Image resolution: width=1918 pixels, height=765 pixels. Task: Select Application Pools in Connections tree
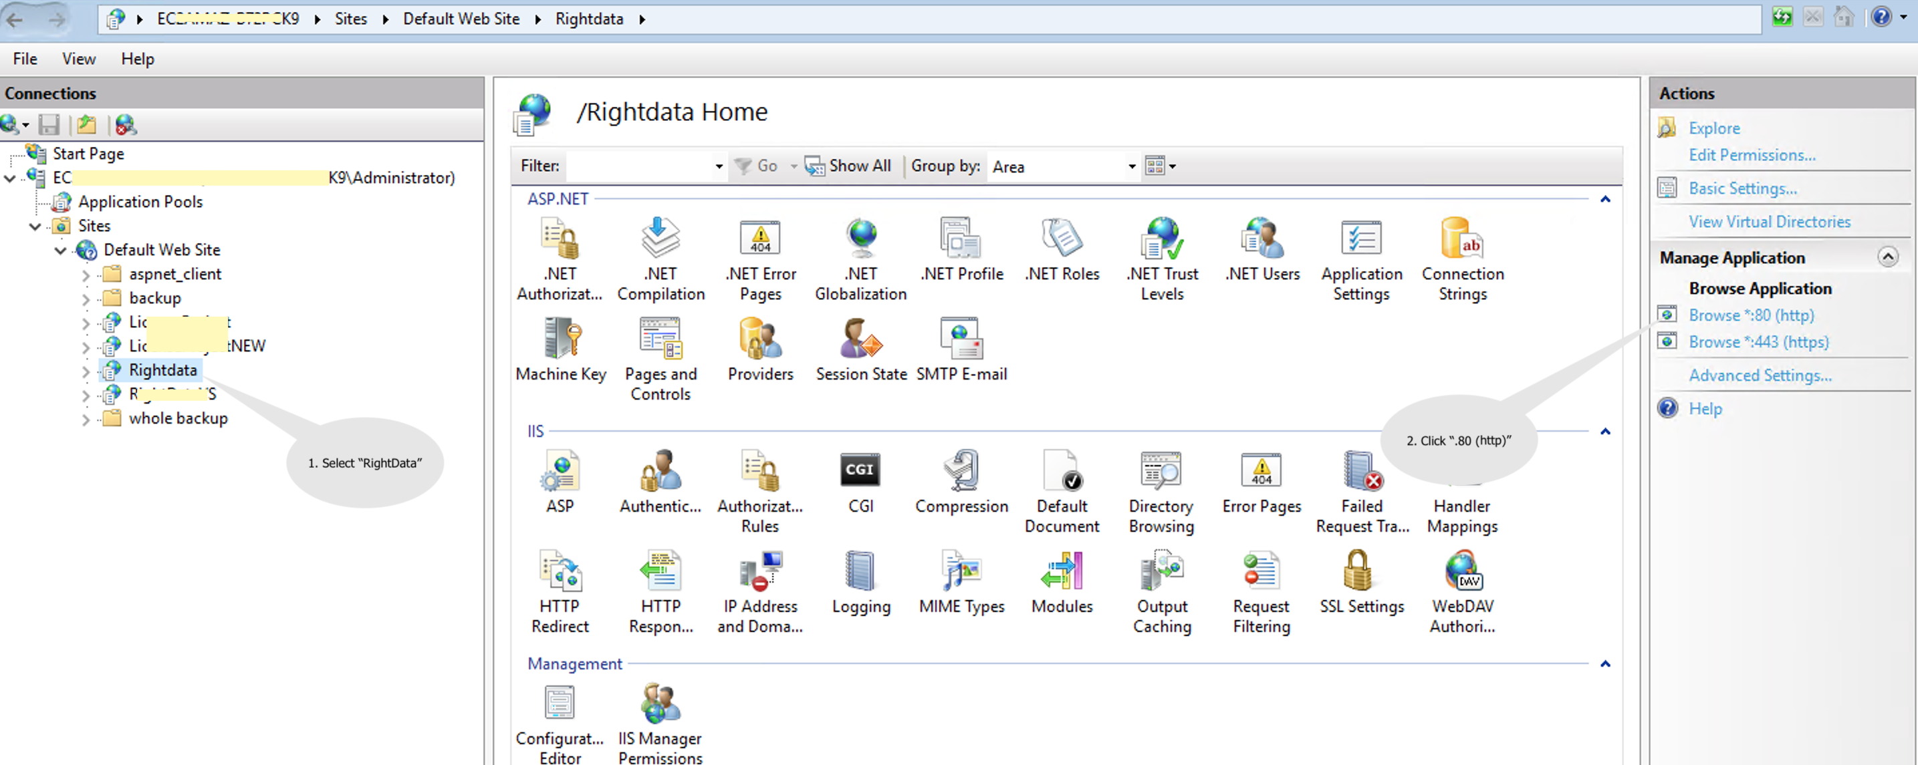[140, 202]
